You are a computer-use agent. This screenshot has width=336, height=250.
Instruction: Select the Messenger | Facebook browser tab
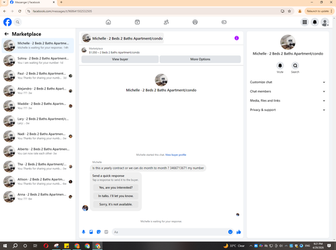point(32,2)
